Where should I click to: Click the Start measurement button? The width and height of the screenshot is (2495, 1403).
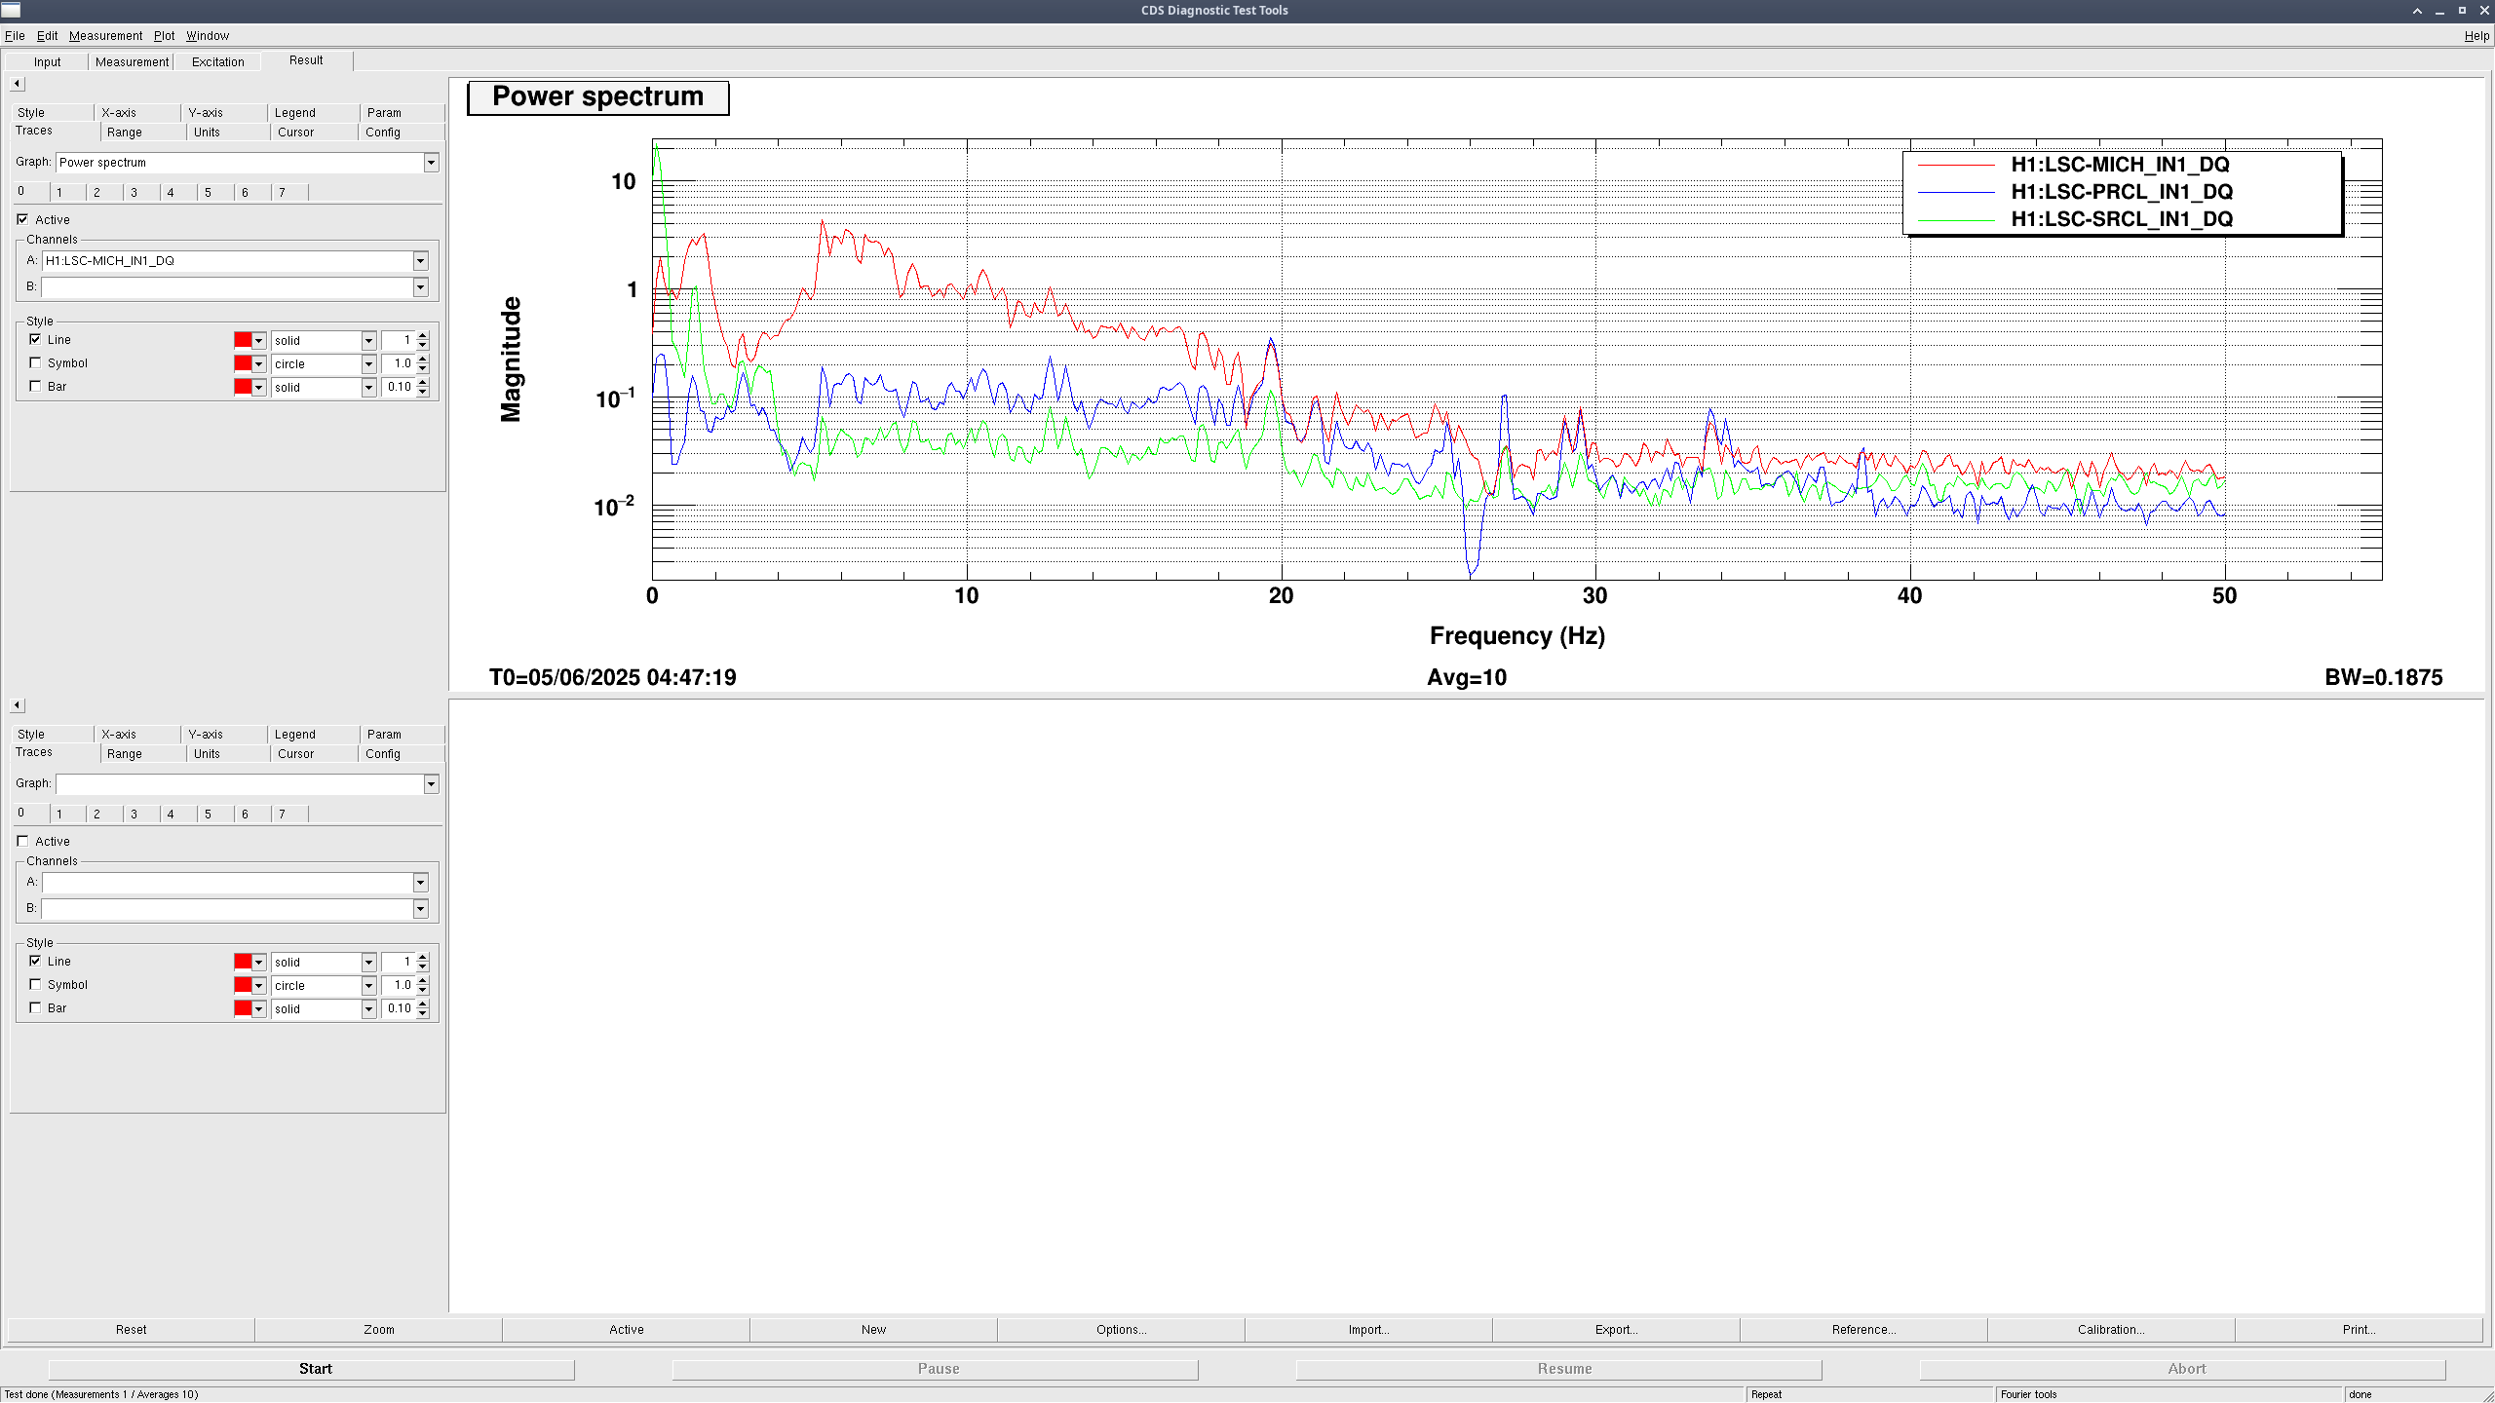312,1369
